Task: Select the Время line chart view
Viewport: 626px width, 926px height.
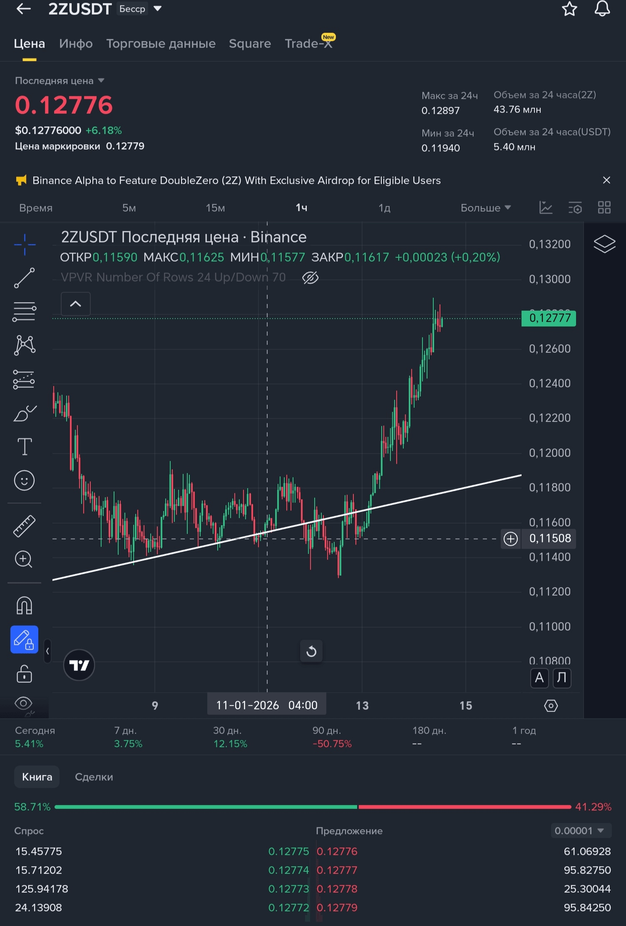Action: point(36,207)
